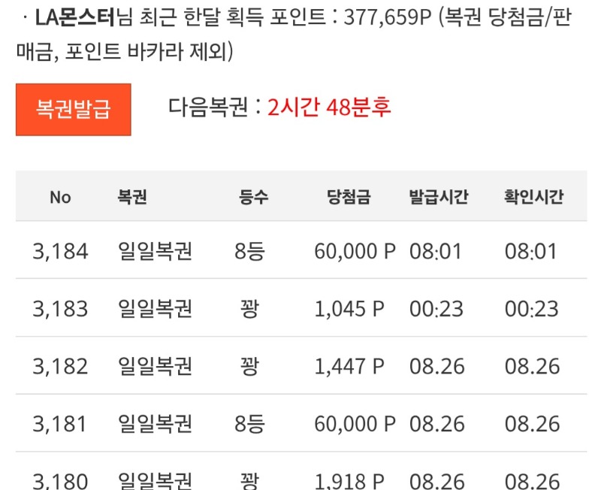Click the No column header
Viewport: 601px width, 490px height.
pos(60,198)
